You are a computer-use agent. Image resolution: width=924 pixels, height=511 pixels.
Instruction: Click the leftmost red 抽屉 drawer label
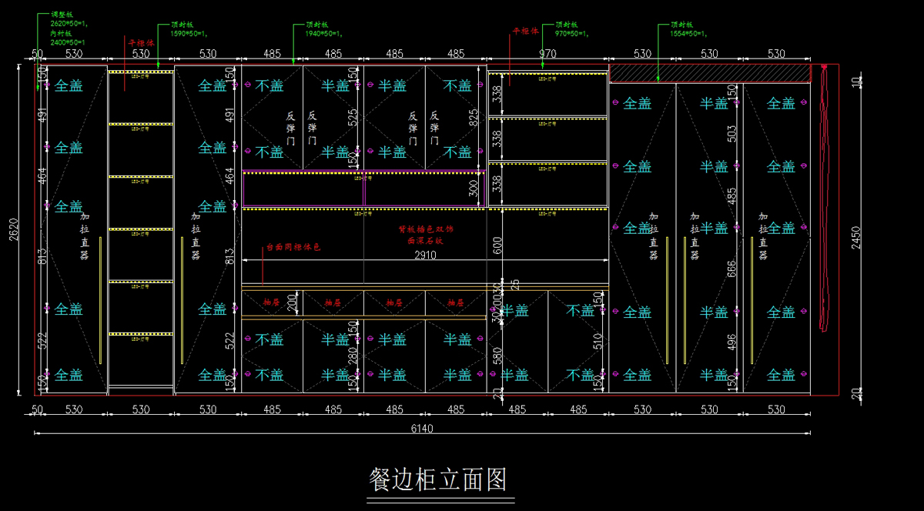(x=272, y=302)
